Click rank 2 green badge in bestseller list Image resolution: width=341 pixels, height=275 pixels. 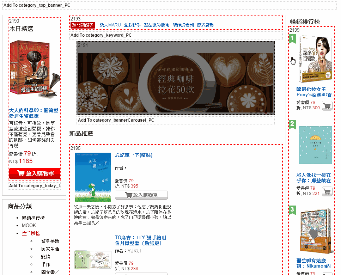(x=292, y=124)
